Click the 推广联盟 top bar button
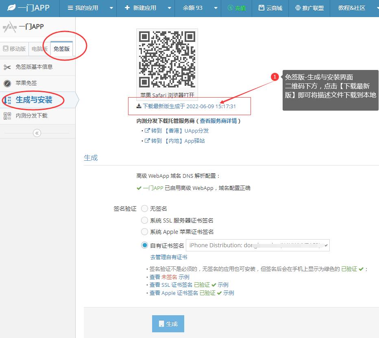 [309, 8]
